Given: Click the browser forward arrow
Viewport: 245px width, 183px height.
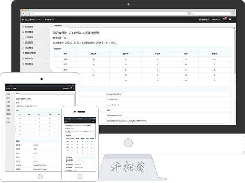Looking at the screenshot, I should [x=27, y=14].
